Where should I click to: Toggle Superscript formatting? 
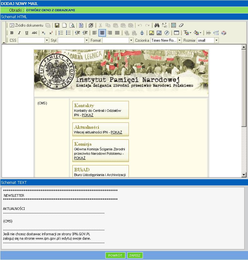tap(51, 33)
